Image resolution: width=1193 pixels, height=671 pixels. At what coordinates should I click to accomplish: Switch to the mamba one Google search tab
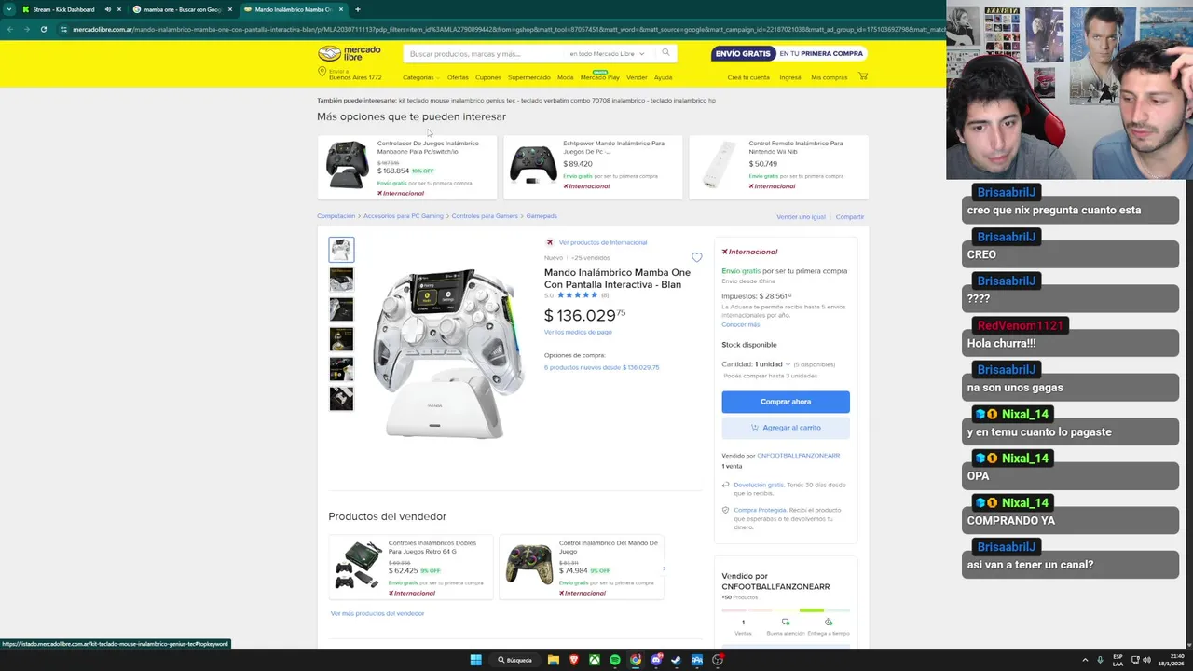coord(183,9)
